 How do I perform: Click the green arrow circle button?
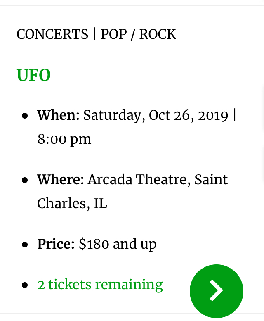(x=216, y=291)
